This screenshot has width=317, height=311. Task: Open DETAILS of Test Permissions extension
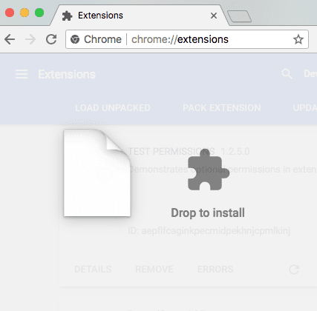coord(93,270)
